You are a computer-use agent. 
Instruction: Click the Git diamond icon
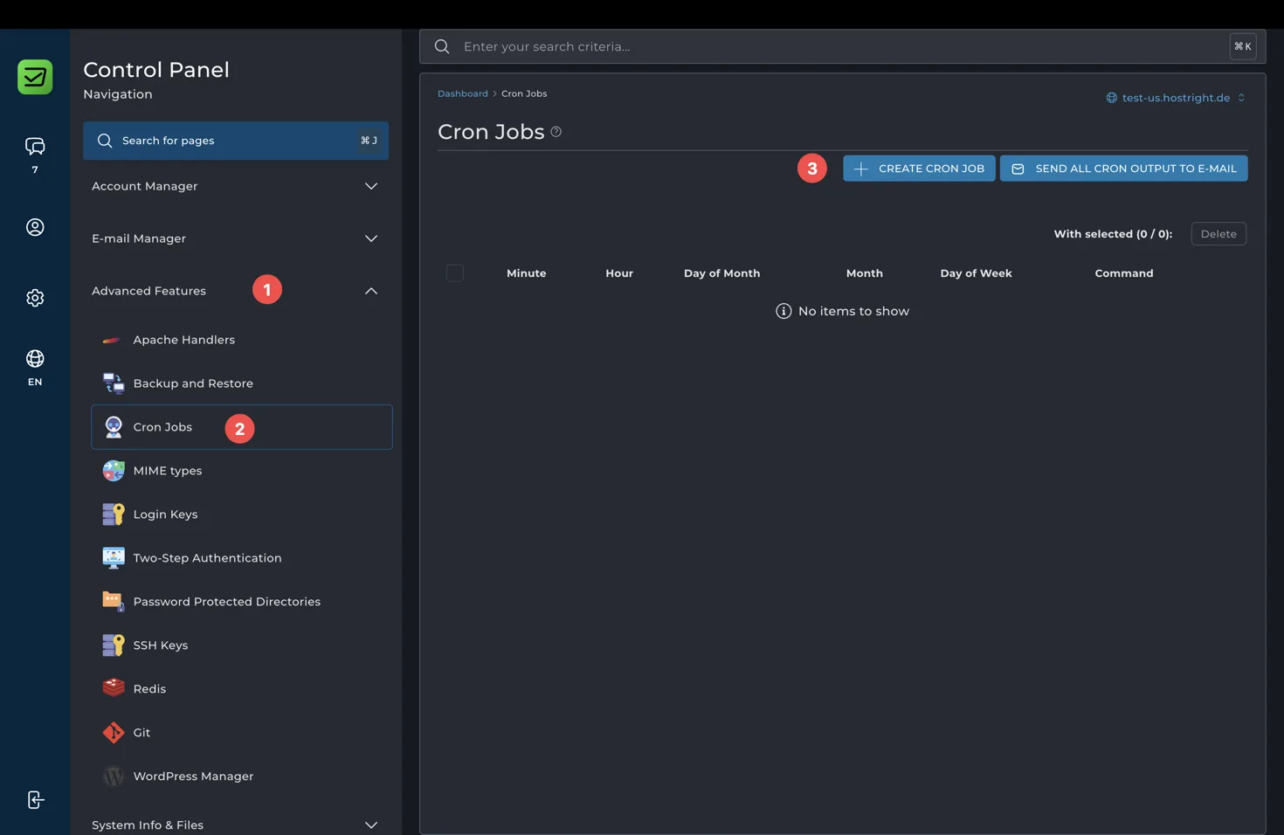pos(113,733)
